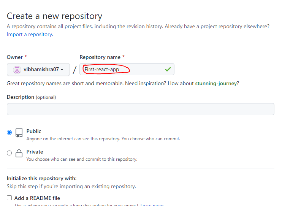Image resolution: width=282 pixels, height=206 pixels.
Task: Click the vibhamishra07 avatar icon
Action: coord(17,70)
